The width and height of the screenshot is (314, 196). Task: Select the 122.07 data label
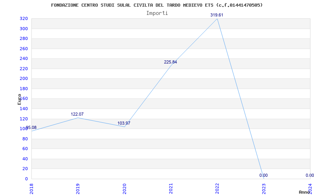[x=77, y=114]
